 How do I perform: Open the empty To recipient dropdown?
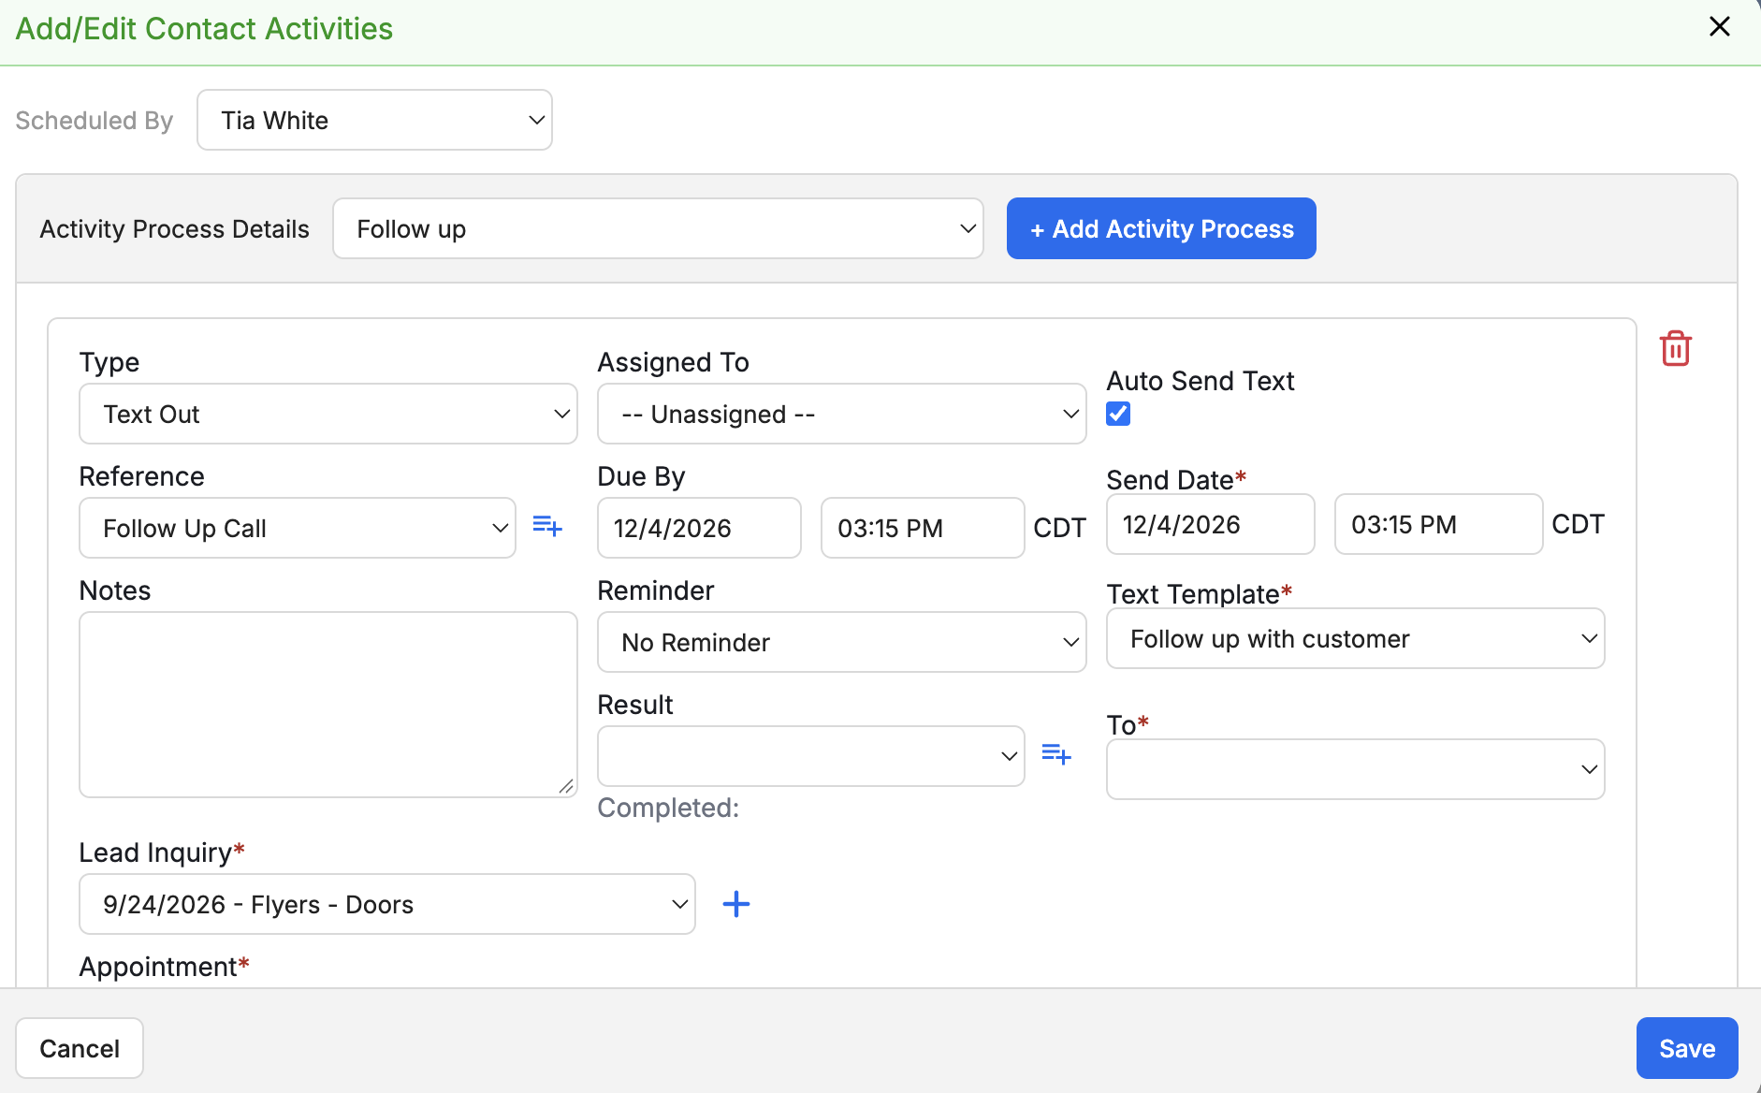point(1355,769)
